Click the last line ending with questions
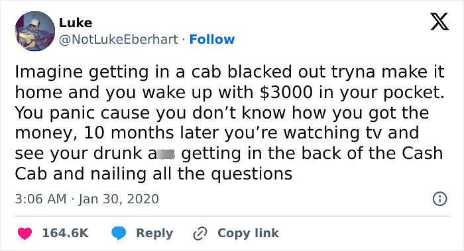 (154, 174)
